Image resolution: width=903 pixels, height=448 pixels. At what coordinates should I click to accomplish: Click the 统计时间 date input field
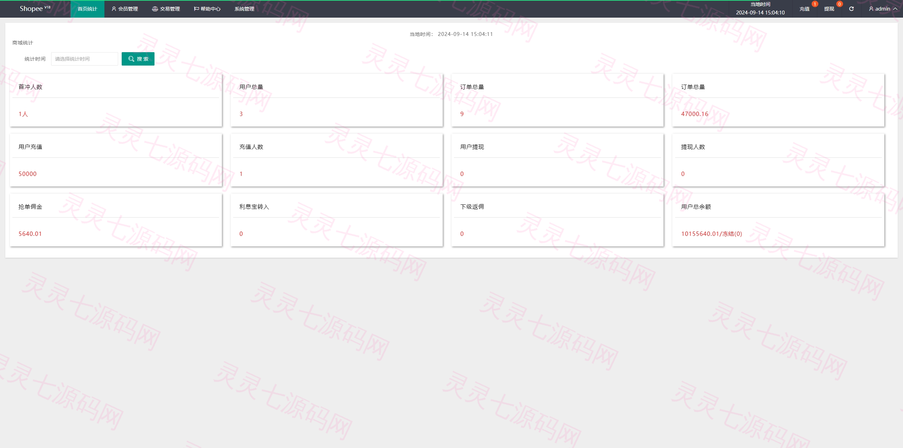[85, 59]
